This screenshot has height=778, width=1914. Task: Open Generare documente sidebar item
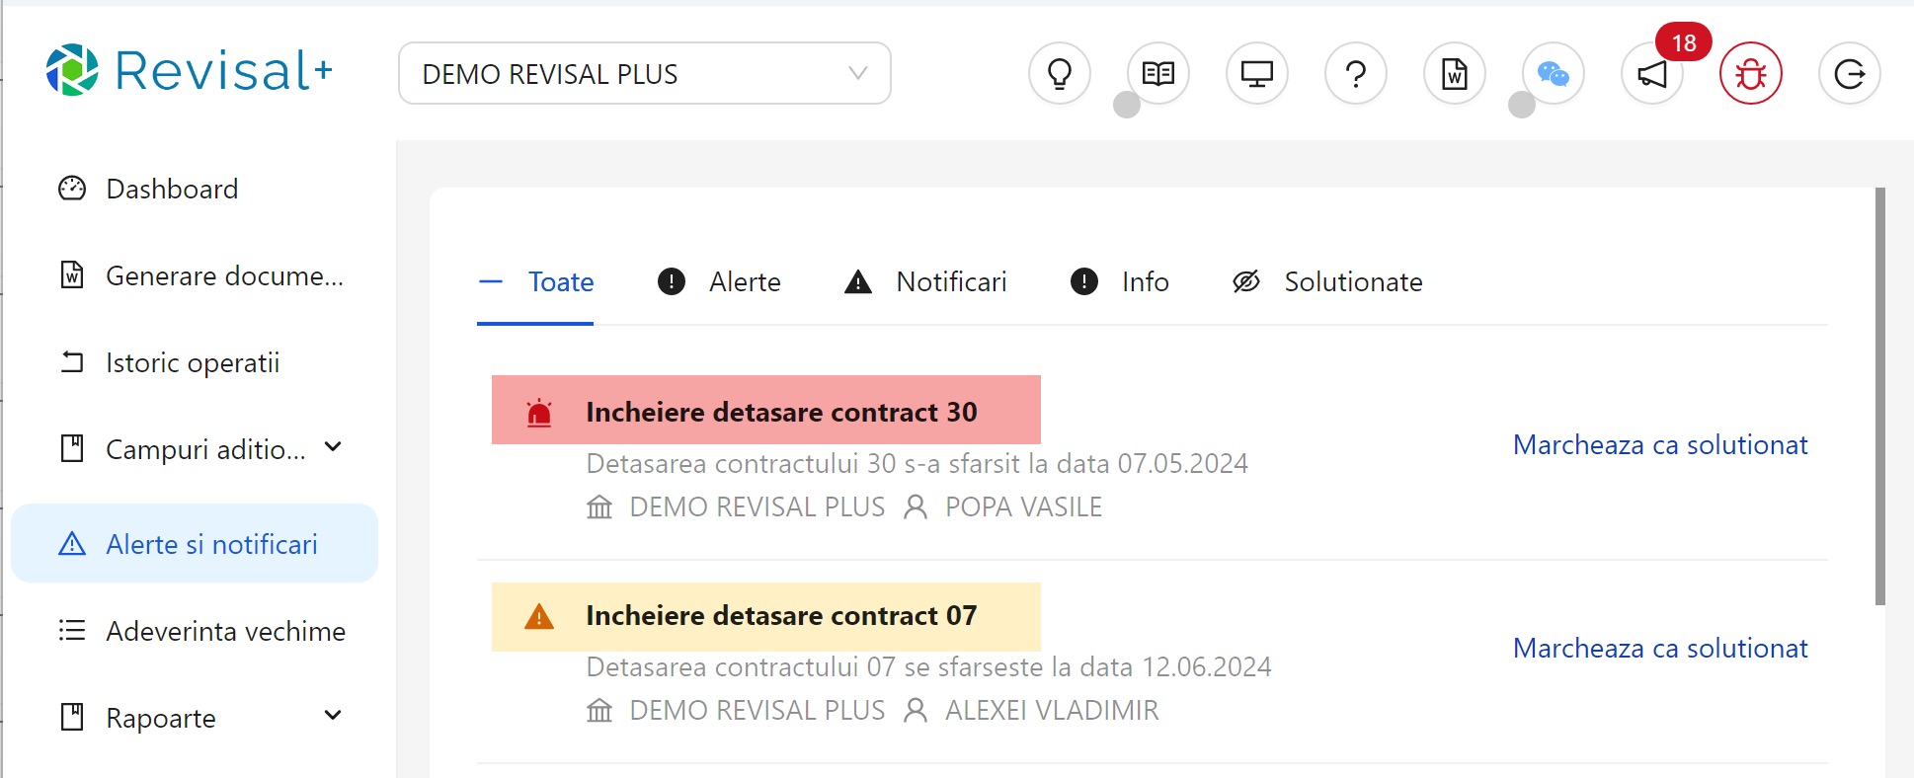(x=195, y=275)
